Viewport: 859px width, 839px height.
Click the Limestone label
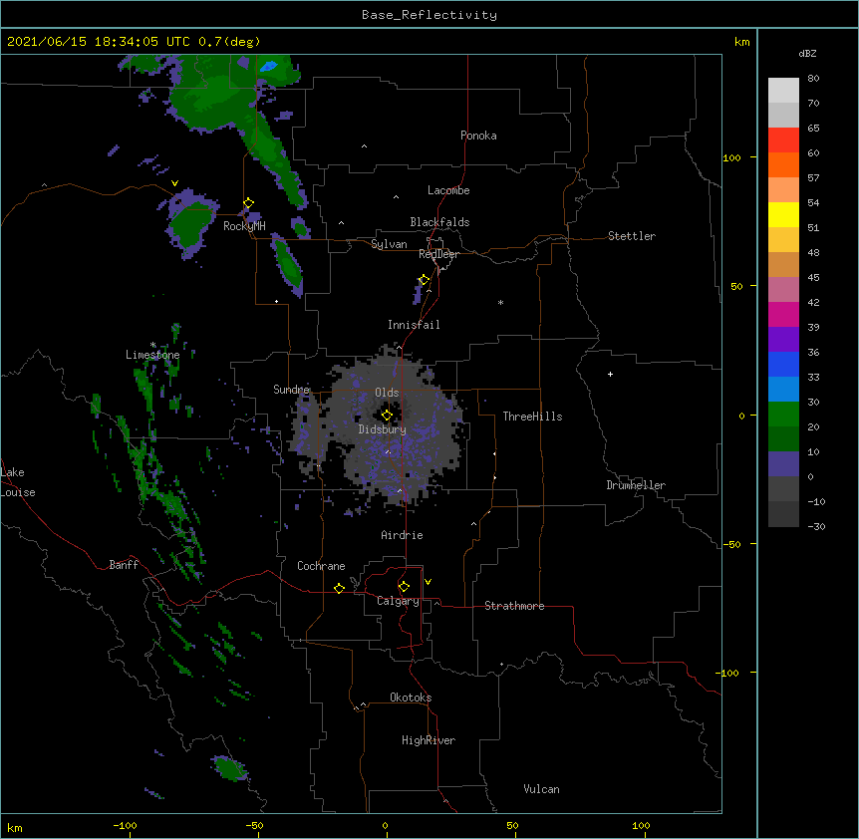(152, 355)
